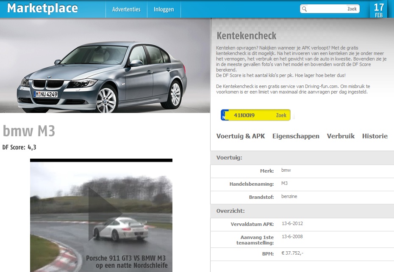Click the BPM value € 37.752,-

point(292,253)
